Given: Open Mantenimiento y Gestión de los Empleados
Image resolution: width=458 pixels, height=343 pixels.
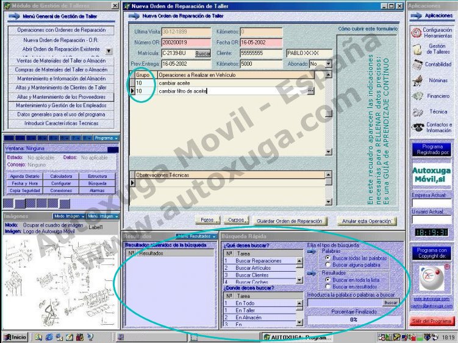Looking at the screenshot, I should [x=61, y=105].
